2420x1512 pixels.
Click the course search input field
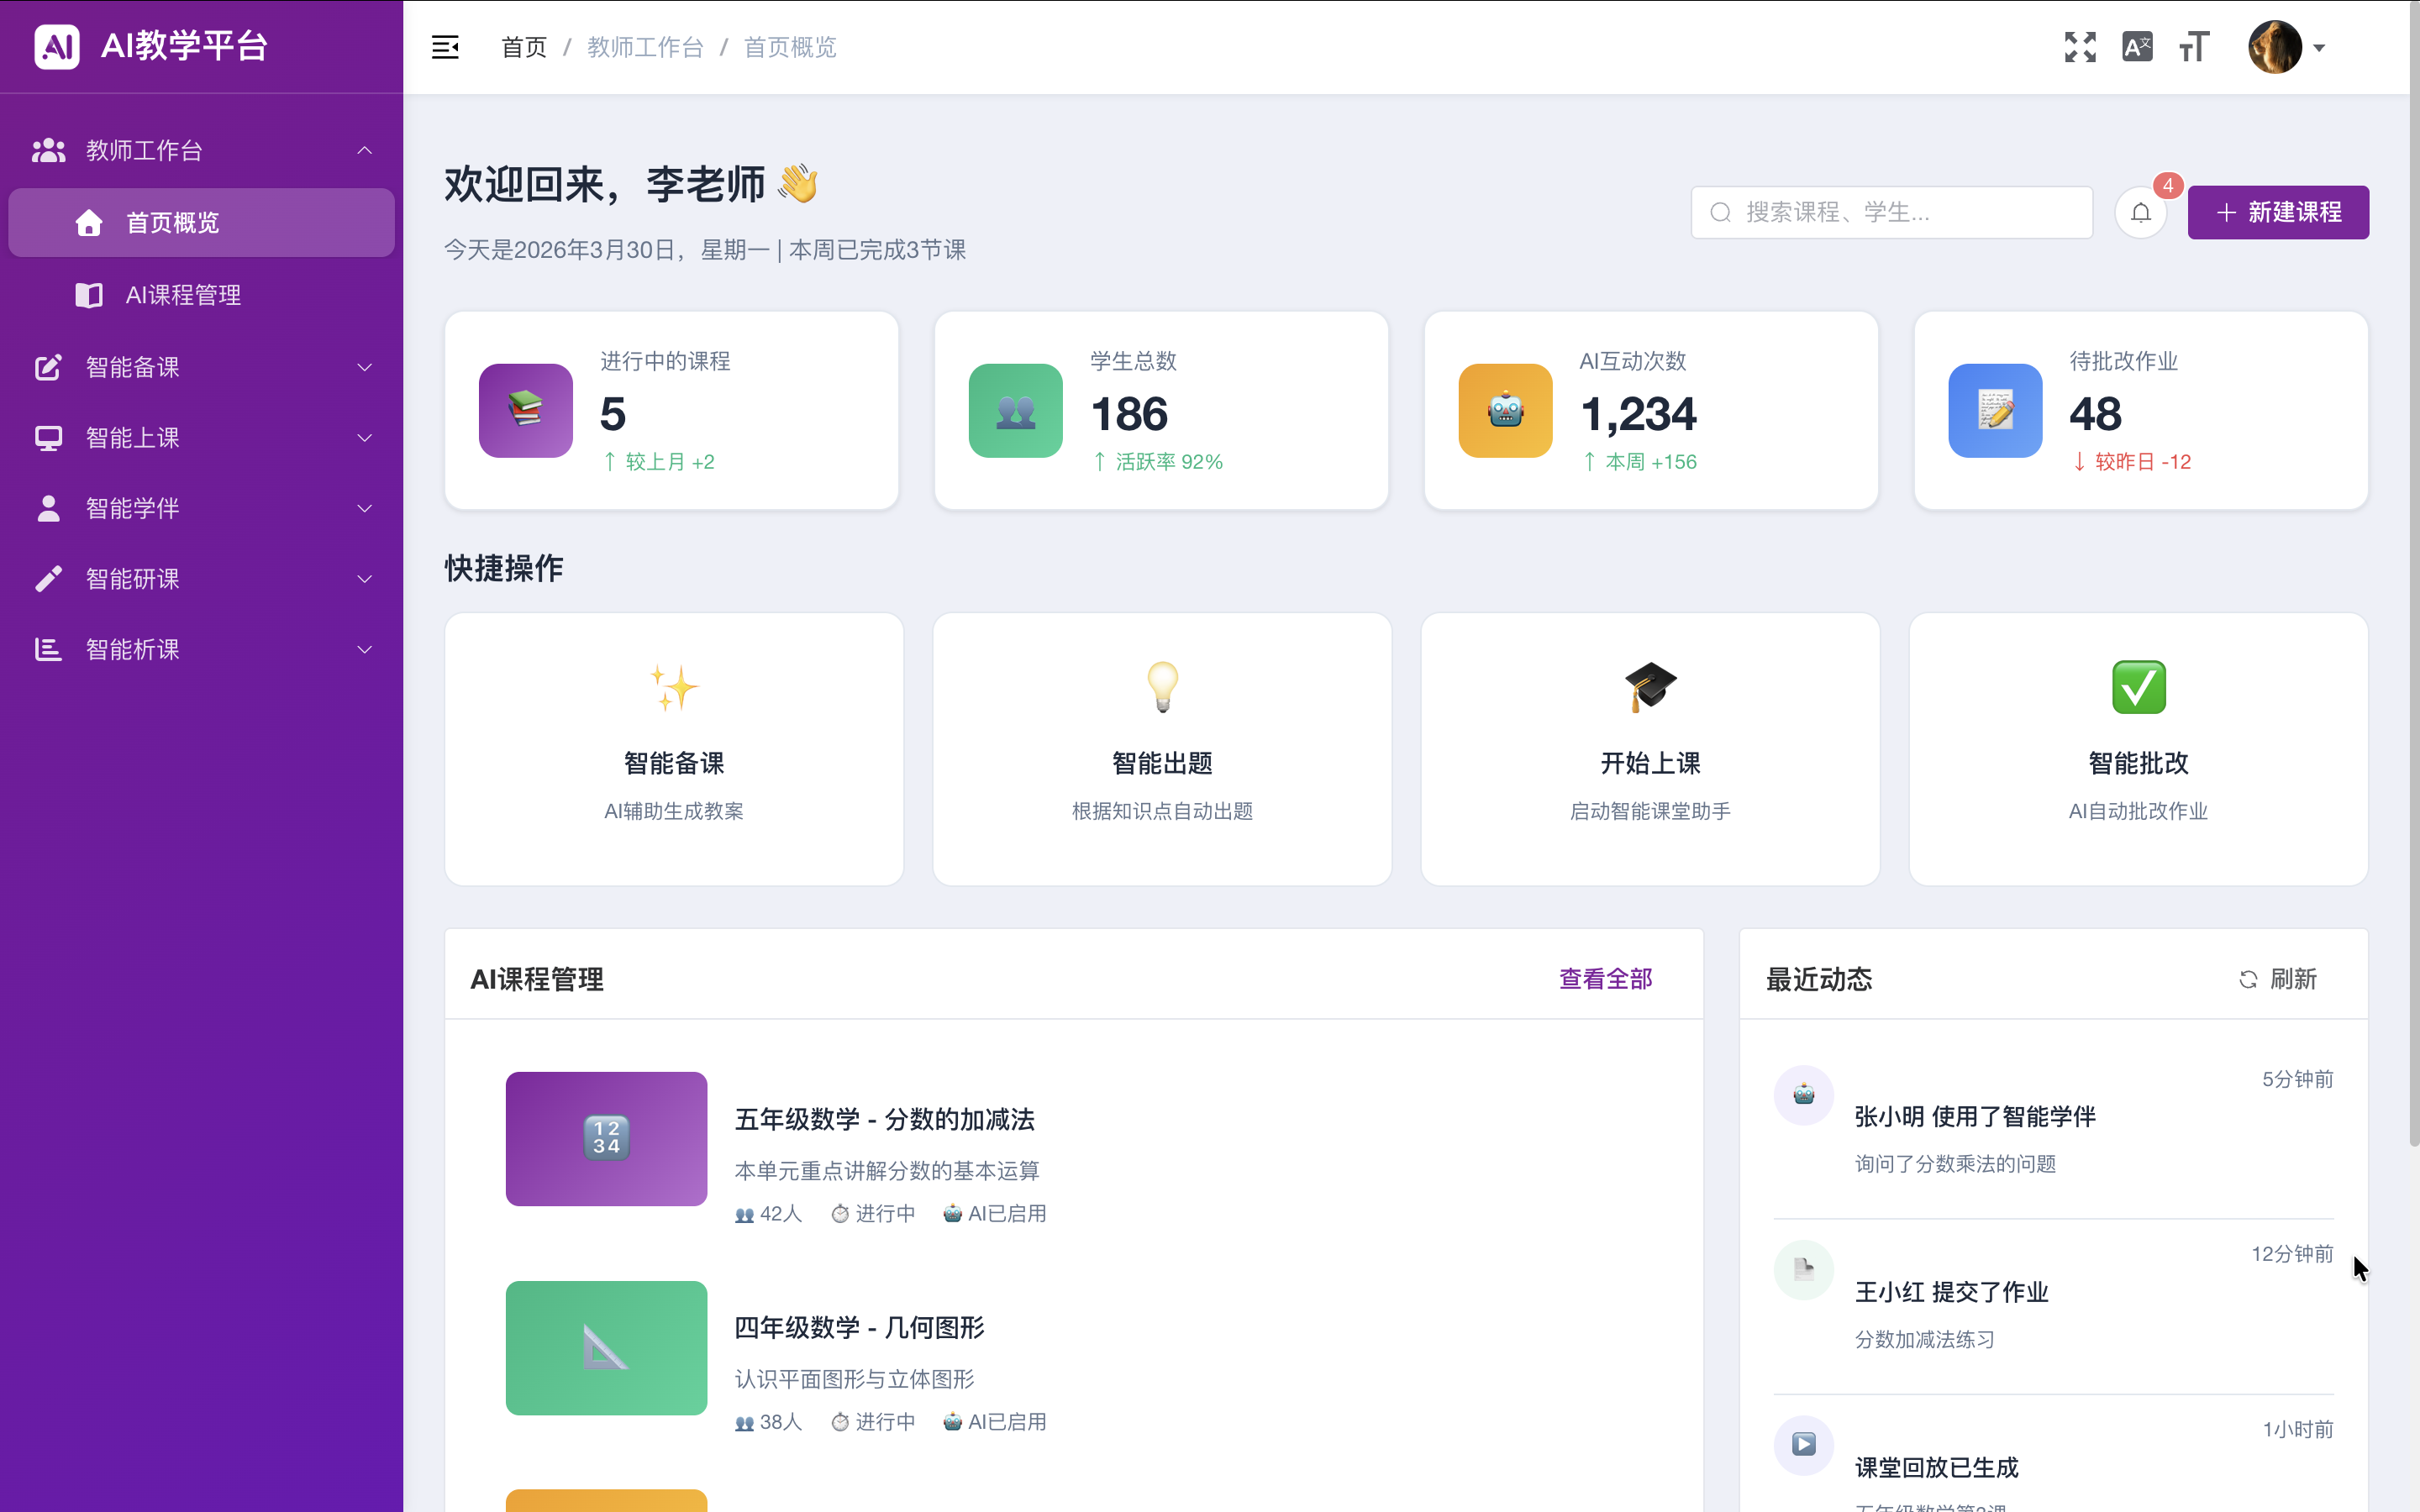tap(1890, 212)
